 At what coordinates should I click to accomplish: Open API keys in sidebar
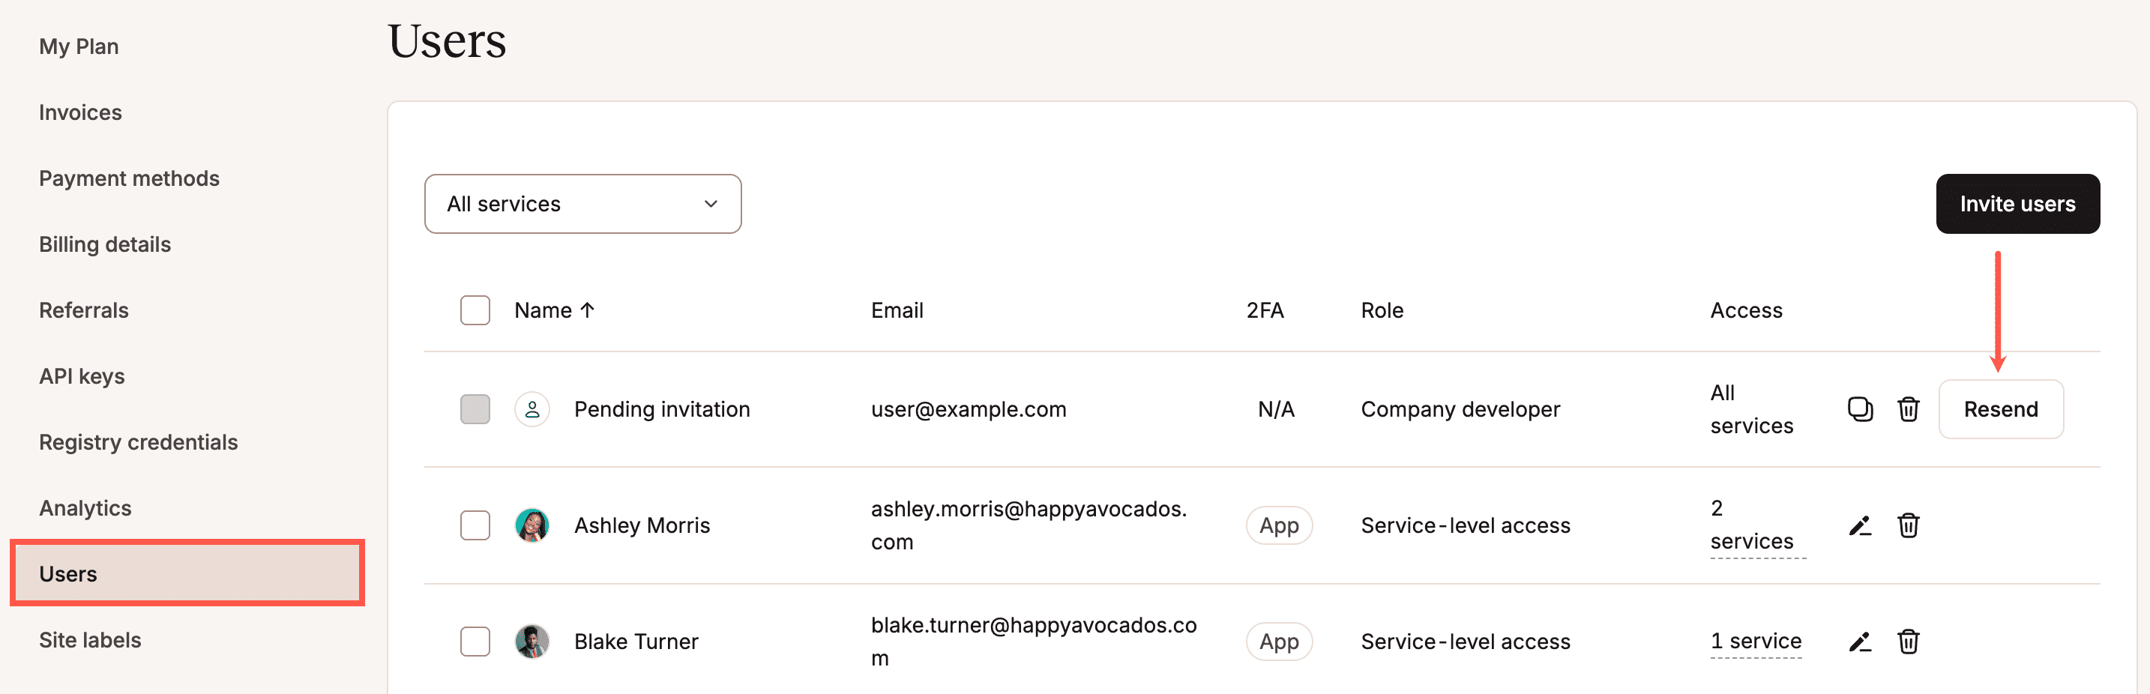[x=82, y=376]
